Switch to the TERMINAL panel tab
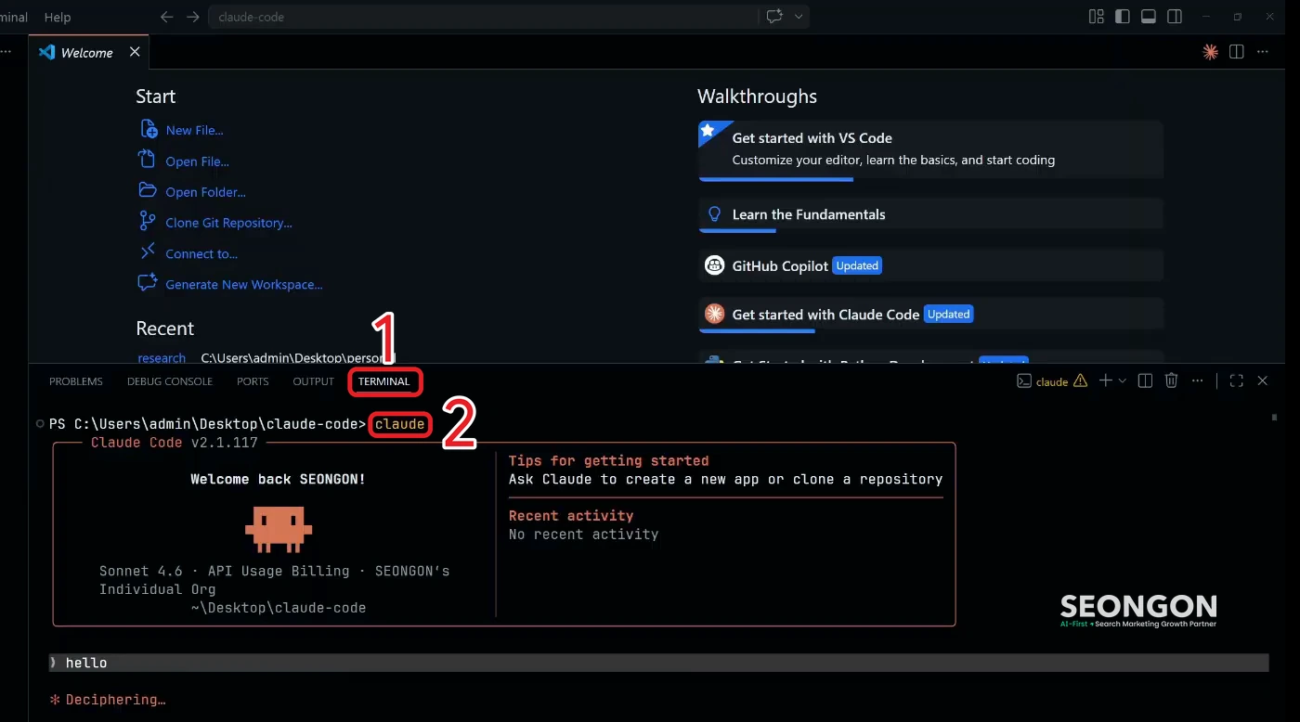Image resolution: width=1300 pixels, height=722 pixels. point(384,381)
